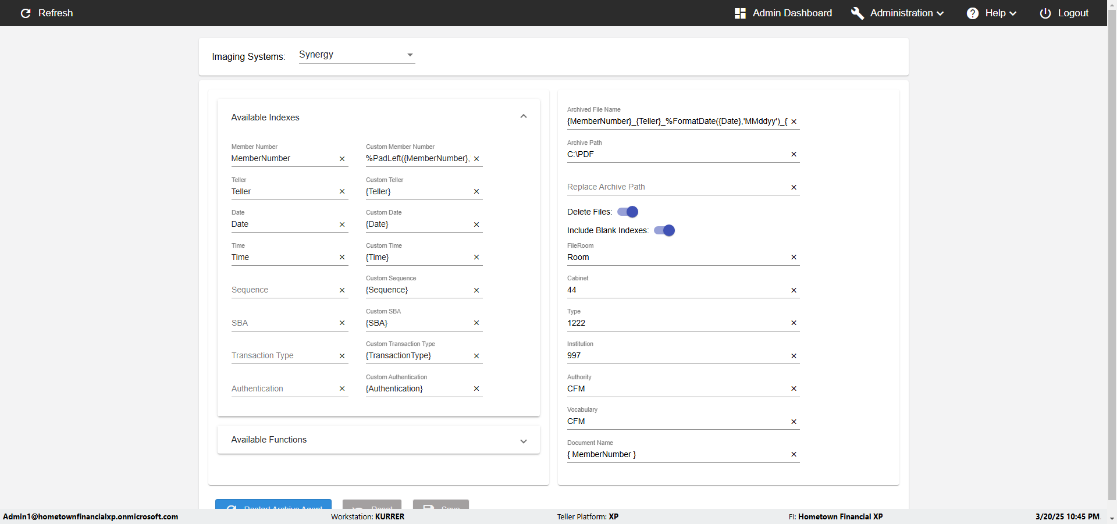
Task: Clear the Document Name field
Action: click(794, 454)
